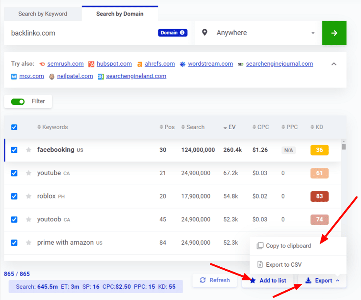The image size is (361, 300).
Task: Sort the table by Pos column
Action: (x=167, y=127)
